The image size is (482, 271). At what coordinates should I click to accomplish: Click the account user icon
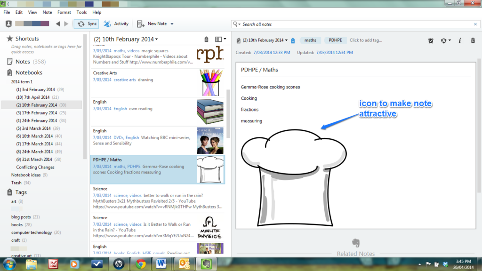click(8, 24)
